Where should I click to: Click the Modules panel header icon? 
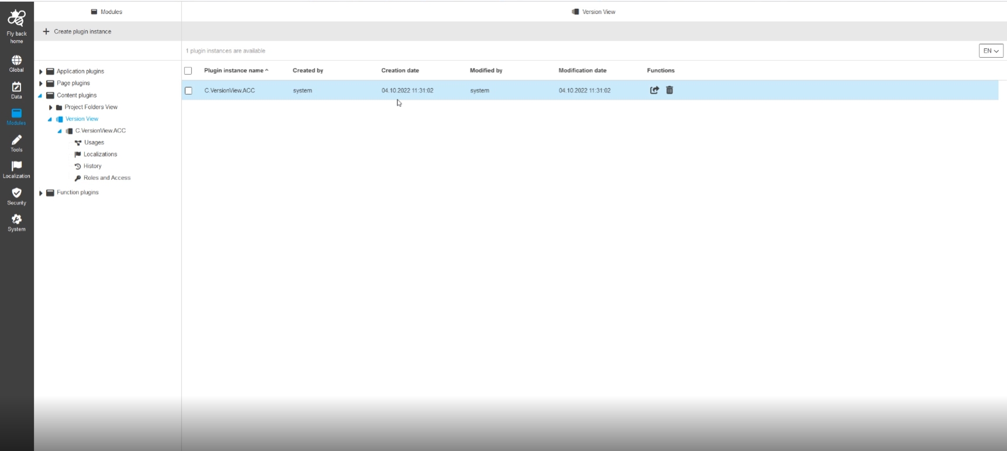tap(94, 12)
